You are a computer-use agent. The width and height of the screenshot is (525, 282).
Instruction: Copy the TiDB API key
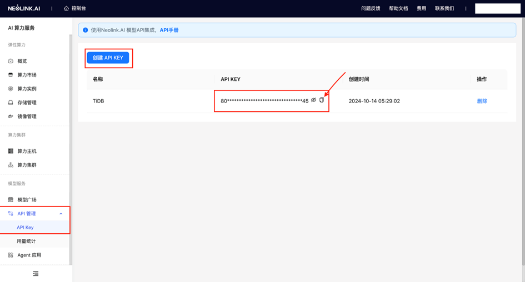[x=322, y=100]
